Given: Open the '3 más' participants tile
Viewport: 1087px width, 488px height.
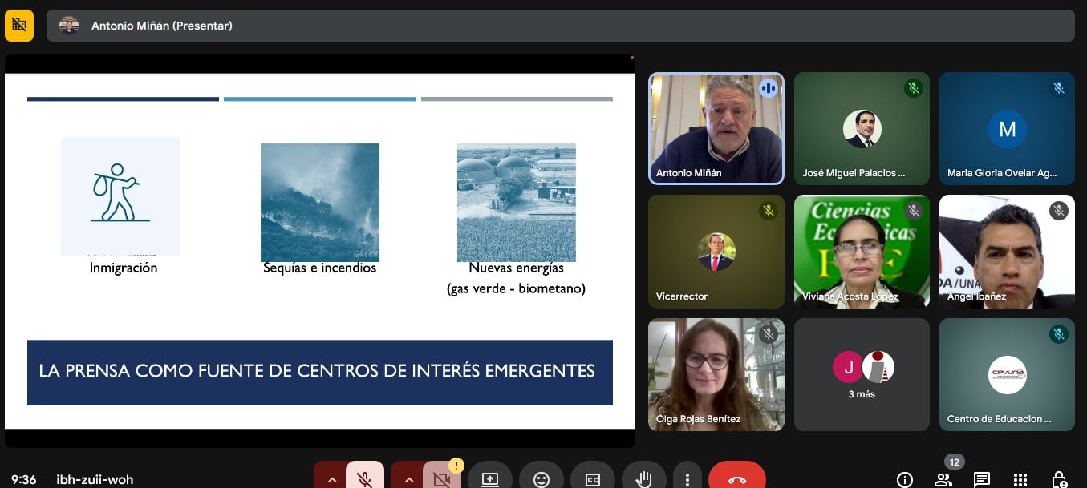Looking at the screenshot, I should 862,374.
